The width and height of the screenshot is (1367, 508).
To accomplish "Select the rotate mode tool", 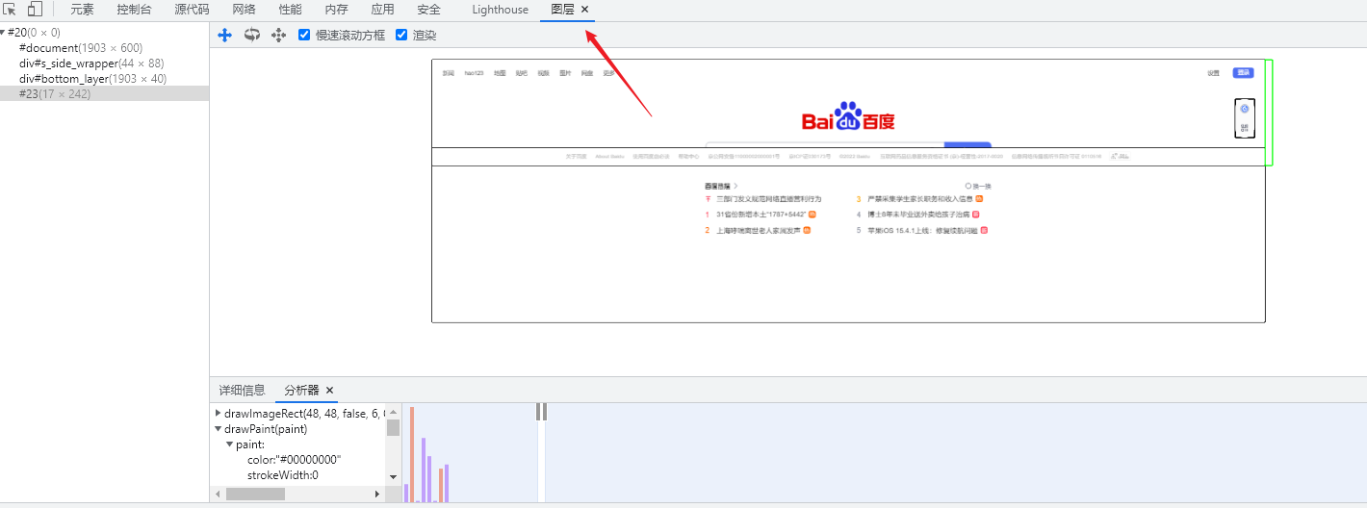I will 252,35.
